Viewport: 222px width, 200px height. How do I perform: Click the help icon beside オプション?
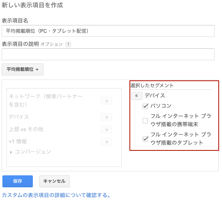[68, 45]
